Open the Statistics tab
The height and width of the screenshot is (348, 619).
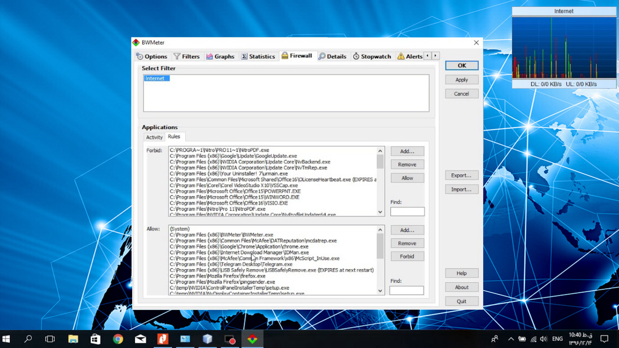[x=258, y=56]
